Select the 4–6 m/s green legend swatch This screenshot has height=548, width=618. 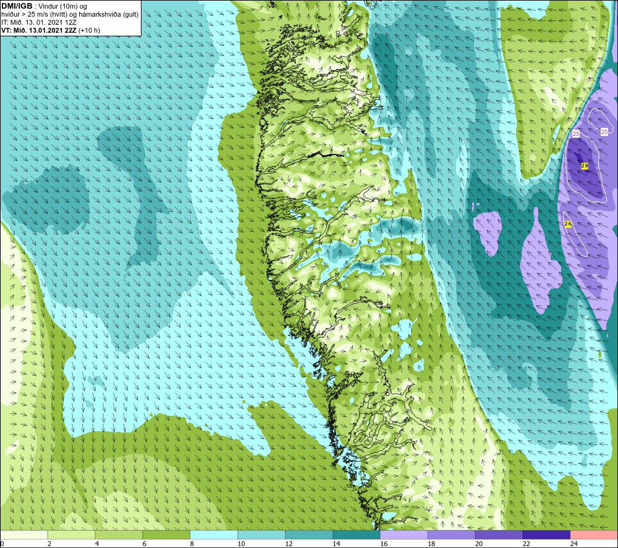[x=119, y=534]
